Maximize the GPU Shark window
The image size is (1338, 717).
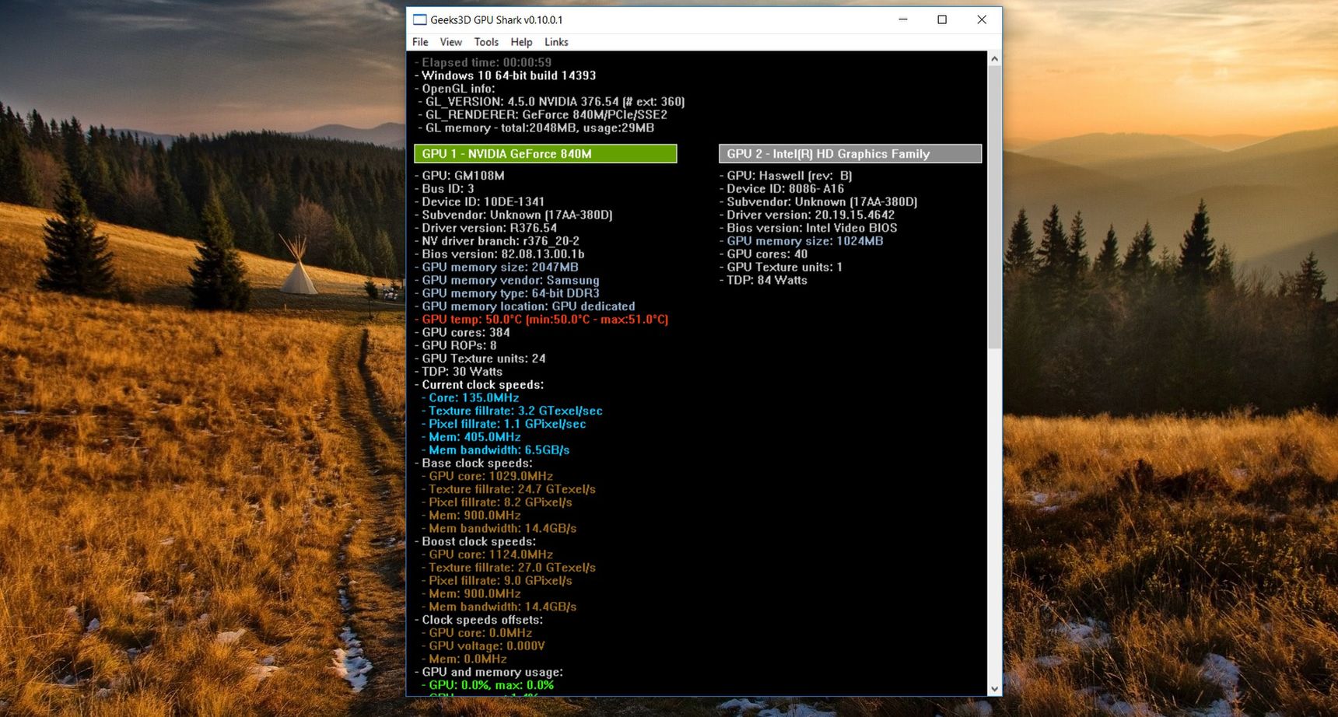pyautogui.click(x=942, y=19)
